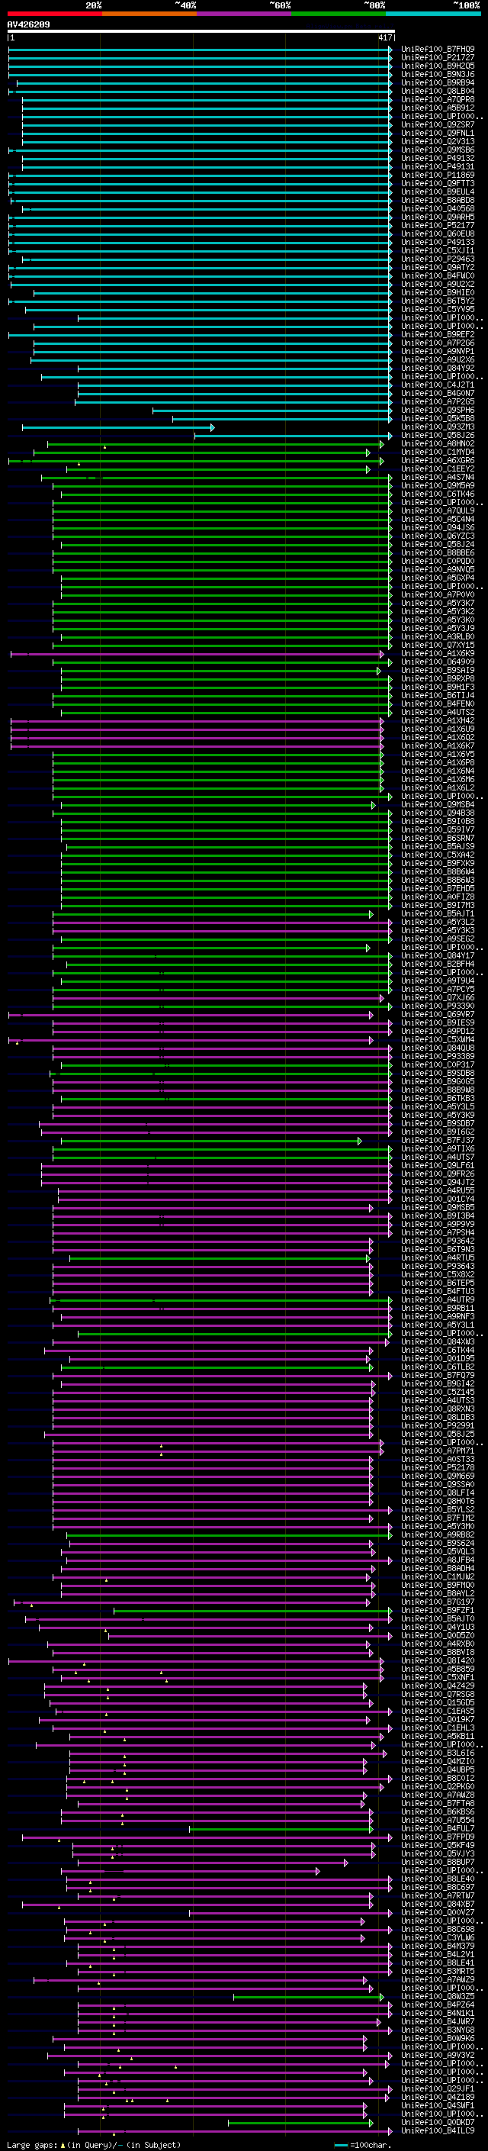Select the UniRef100_Q9ATY2 label

click(438, 267)
